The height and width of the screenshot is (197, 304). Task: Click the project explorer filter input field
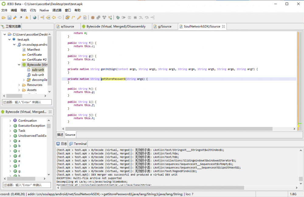27,102
